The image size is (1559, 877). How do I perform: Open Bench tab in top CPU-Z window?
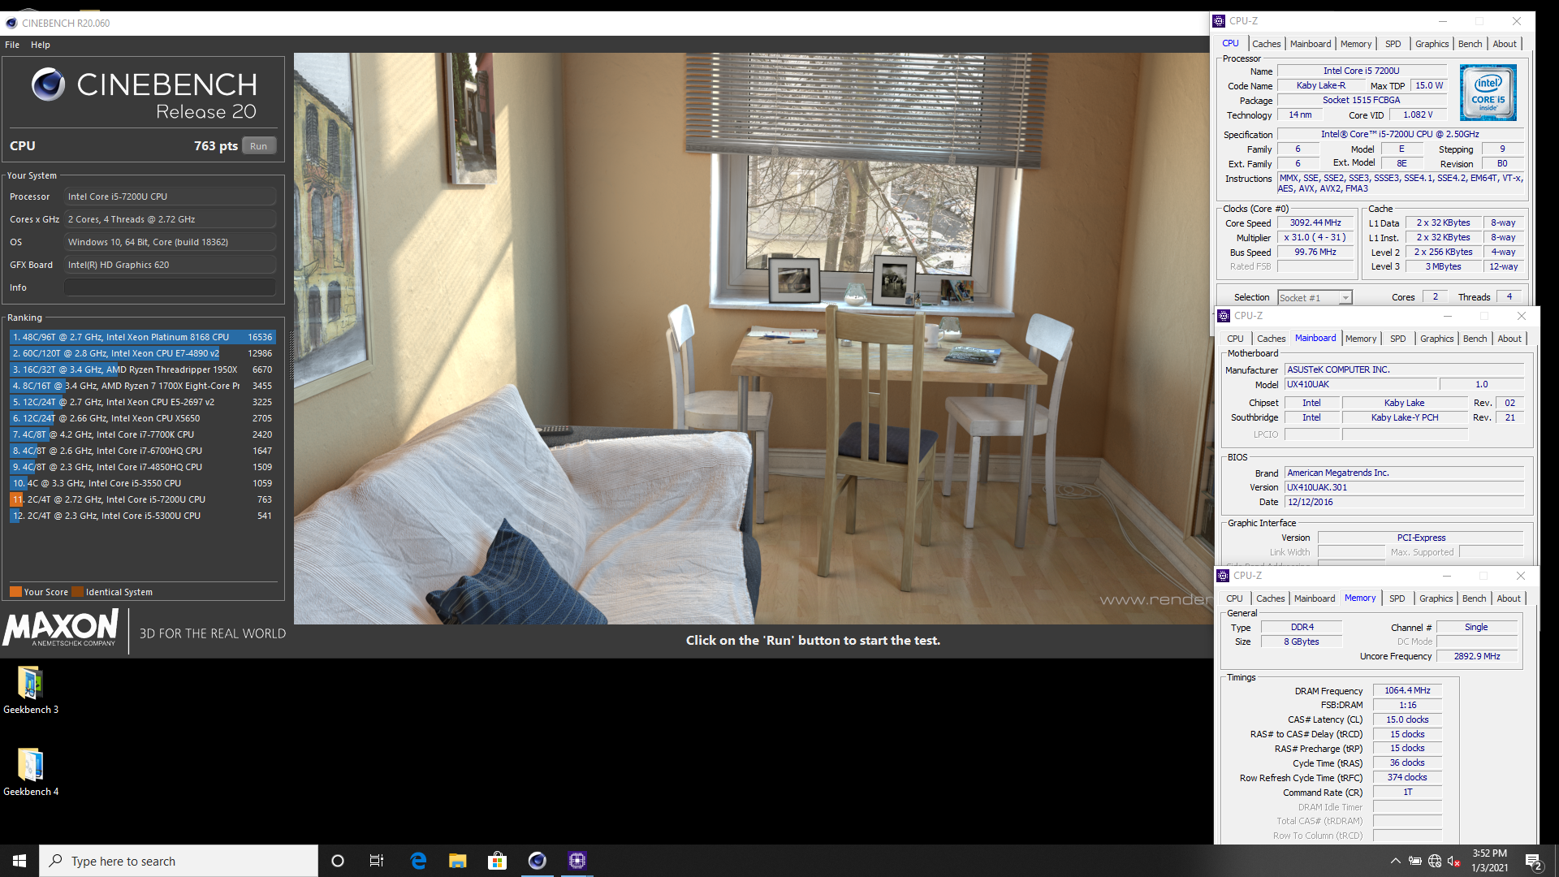(1470, 44)
